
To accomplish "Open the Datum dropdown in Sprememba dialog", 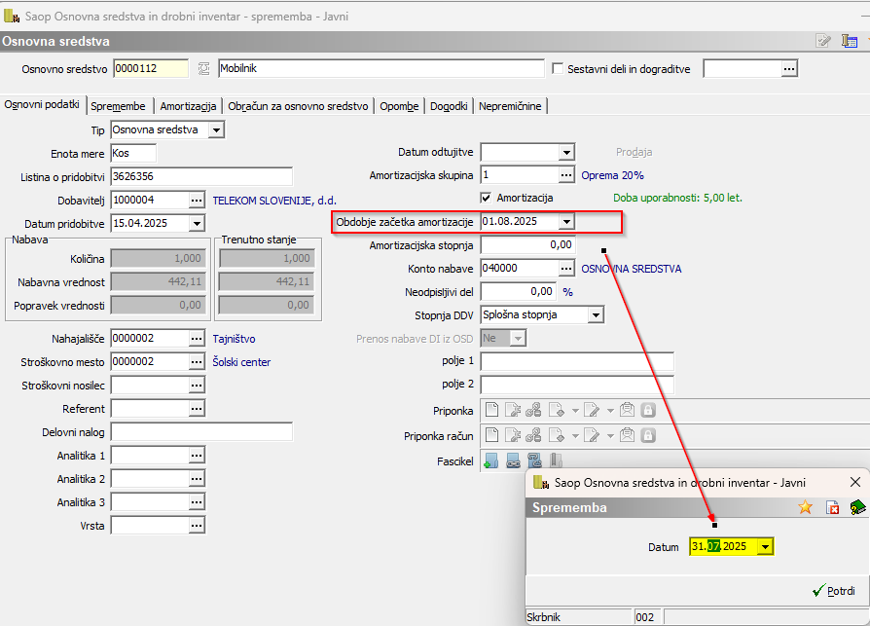I will click(x=766, y=547).
